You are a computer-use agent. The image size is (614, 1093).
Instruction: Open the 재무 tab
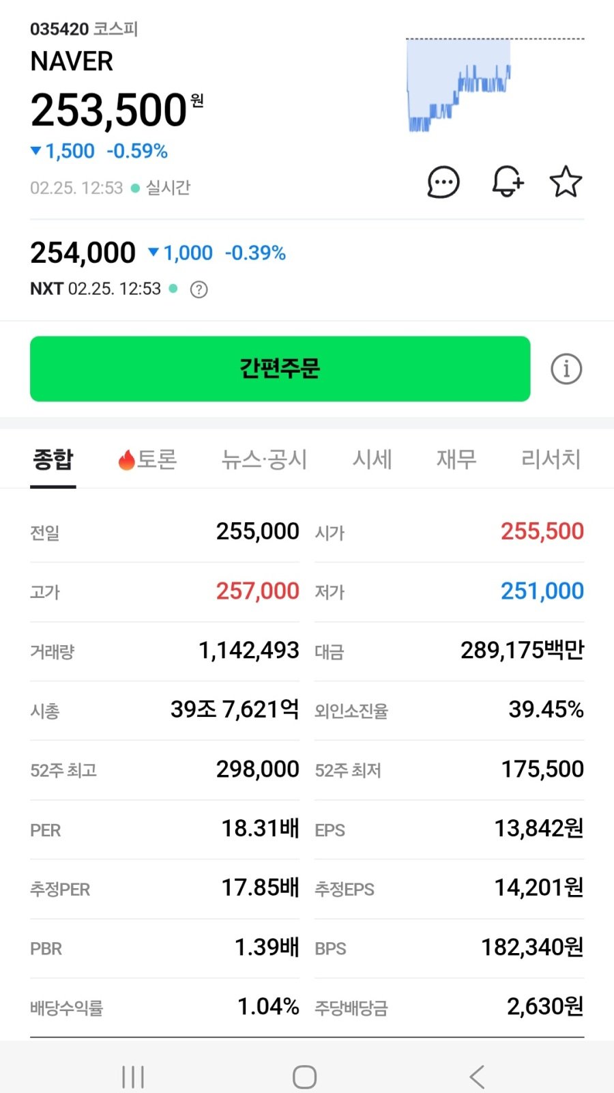pyautogui.click(x=456, y=459)
